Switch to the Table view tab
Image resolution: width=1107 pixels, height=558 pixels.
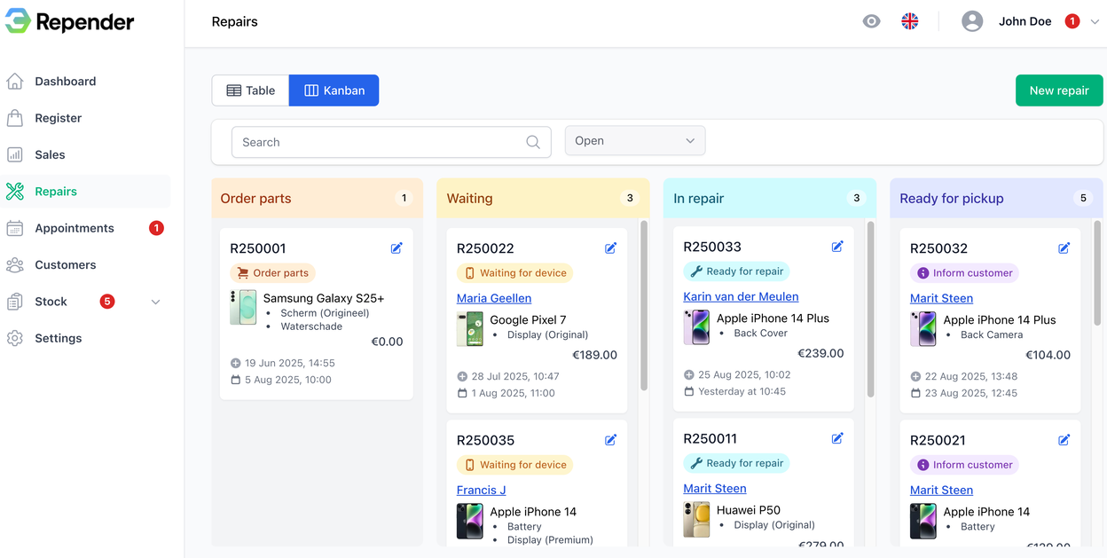[249, 90]
